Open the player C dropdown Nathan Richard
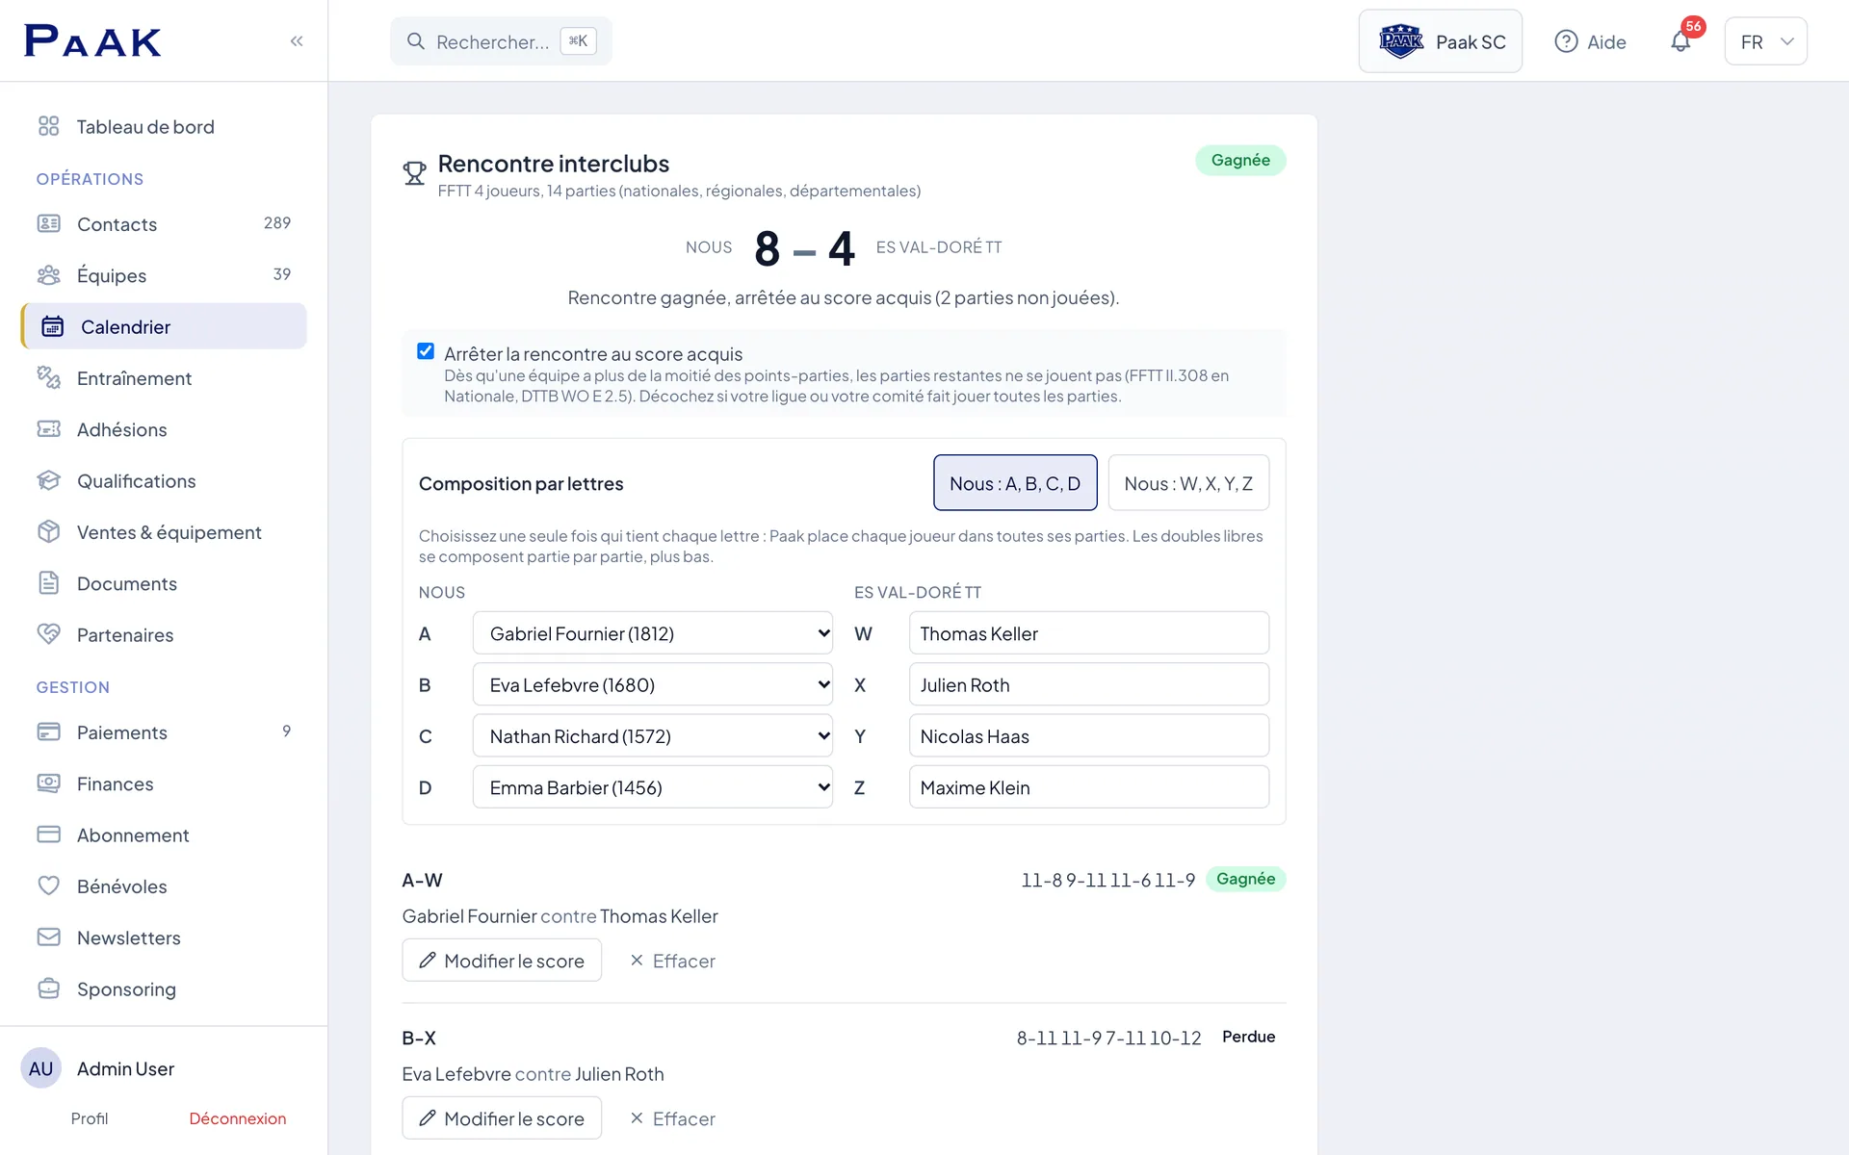The width and height of the screenshot is (1849, 1155). pos(653,736)
